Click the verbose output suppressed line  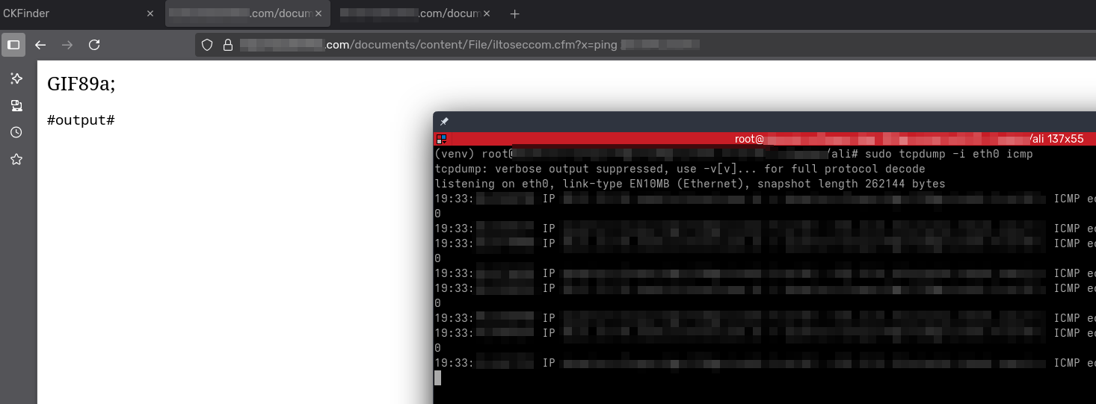pyautogui.click(x=680, y=169)
